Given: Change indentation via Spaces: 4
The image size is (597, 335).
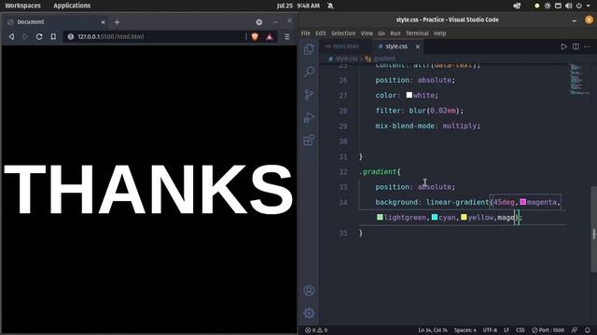Looking at the screenshot, I should [465, 330].
